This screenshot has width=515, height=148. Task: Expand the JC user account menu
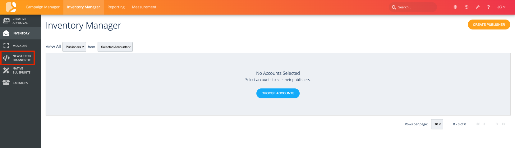501,7
